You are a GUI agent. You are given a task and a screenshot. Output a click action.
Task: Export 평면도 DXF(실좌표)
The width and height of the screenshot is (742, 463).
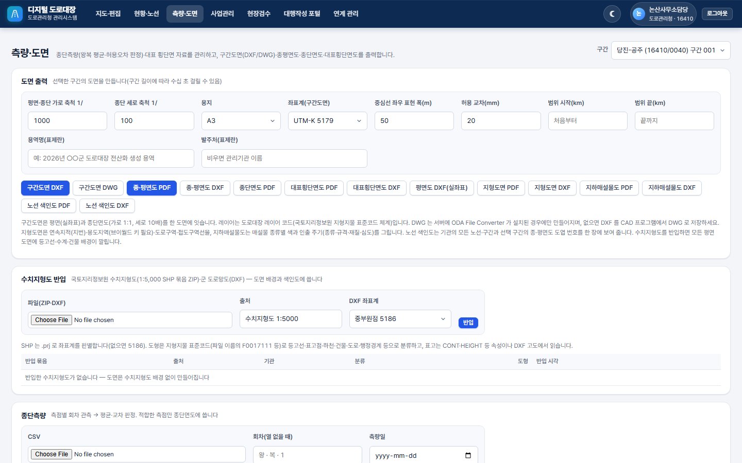442,188
